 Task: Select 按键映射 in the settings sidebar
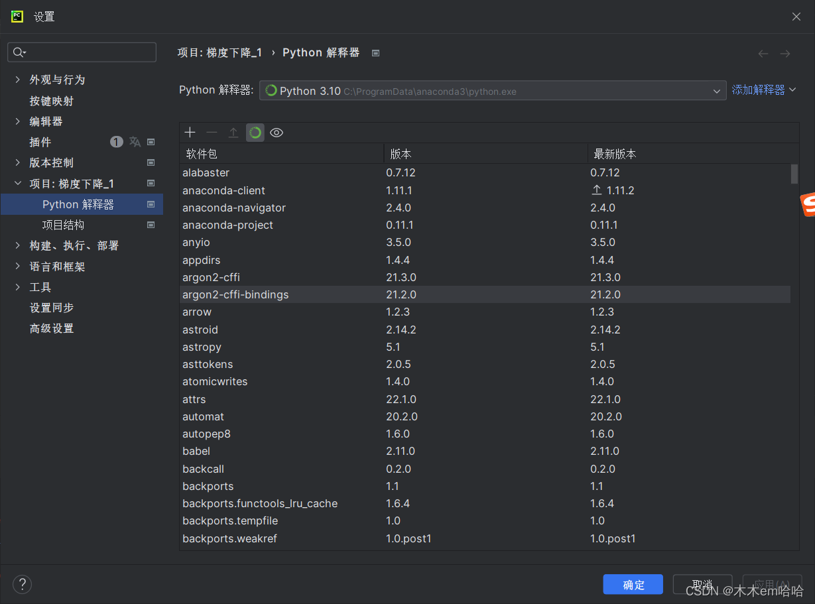click(52, 101)
